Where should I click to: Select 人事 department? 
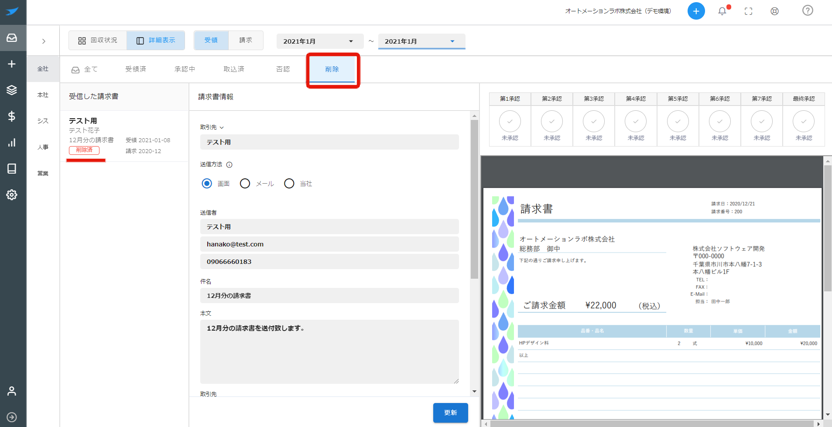[43, 147]
